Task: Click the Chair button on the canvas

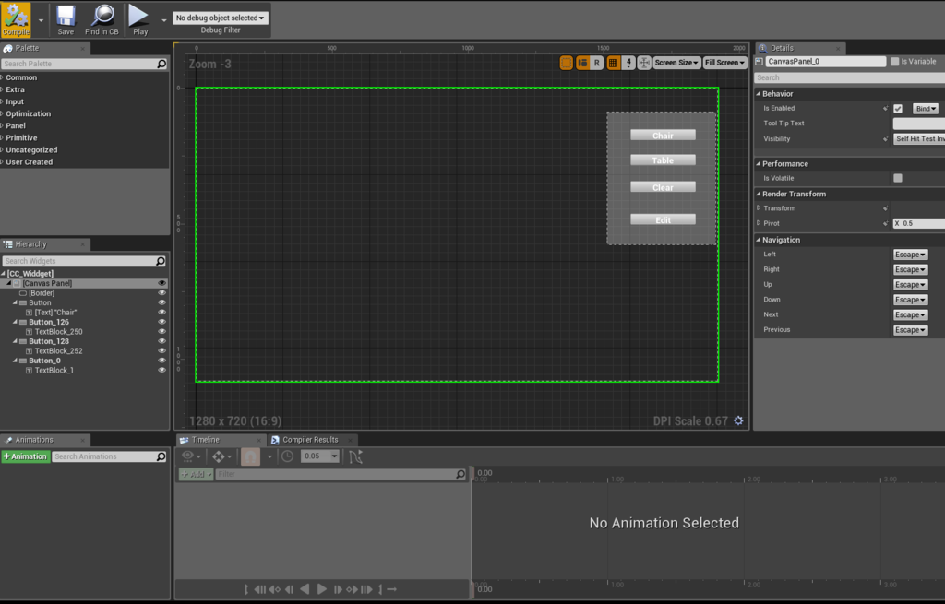Action: [663, 136]
